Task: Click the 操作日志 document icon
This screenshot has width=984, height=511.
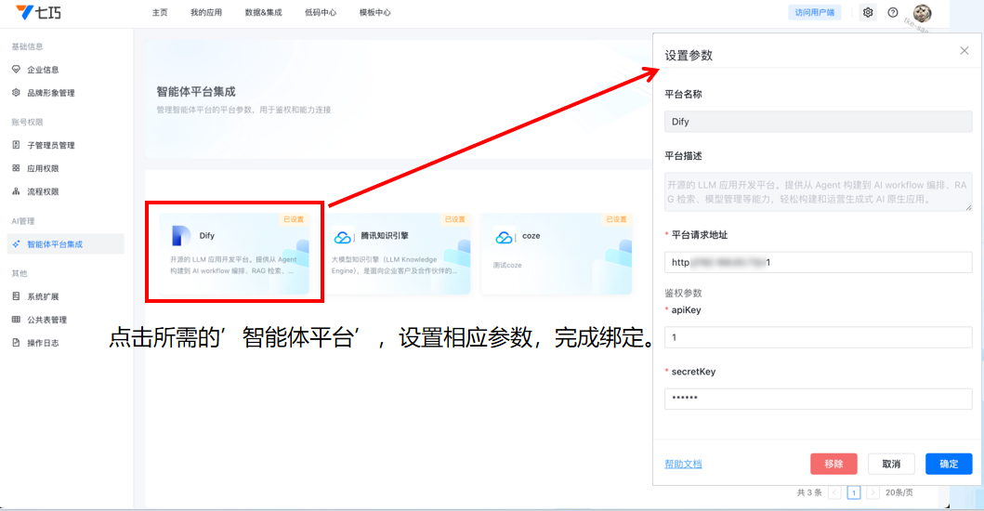Action: coord(17,342)
